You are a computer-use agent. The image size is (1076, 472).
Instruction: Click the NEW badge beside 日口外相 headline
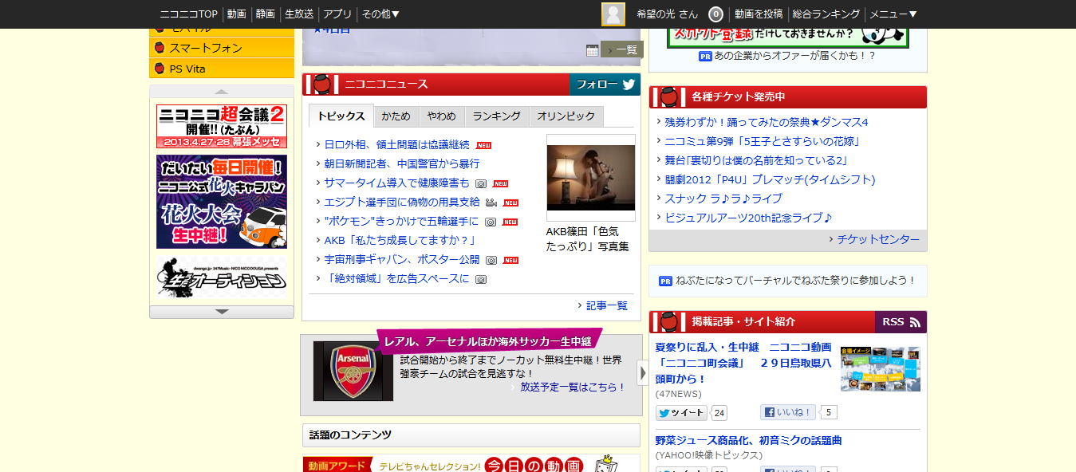pos(483,145)
